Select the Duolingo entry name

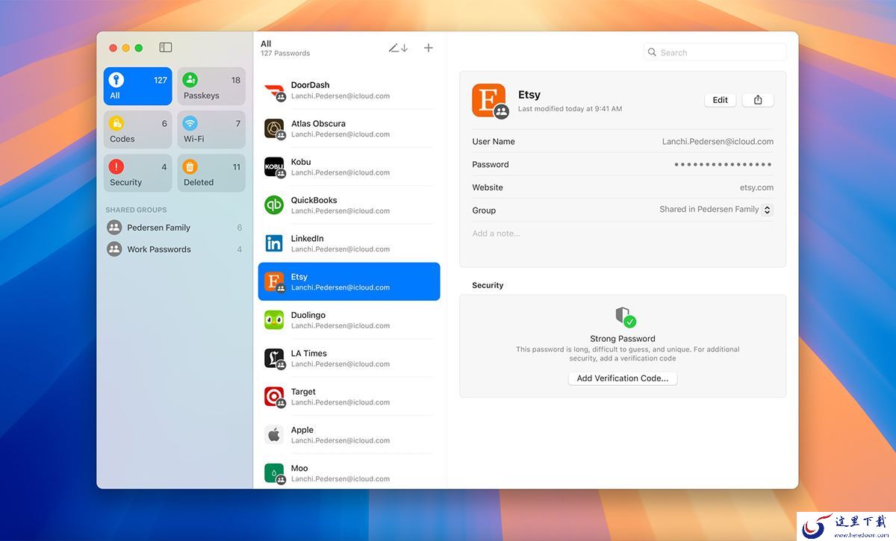308,315
